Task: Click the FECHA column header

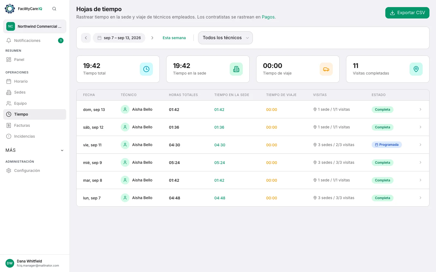Action: pyautogui.click(x=89, y=95)
